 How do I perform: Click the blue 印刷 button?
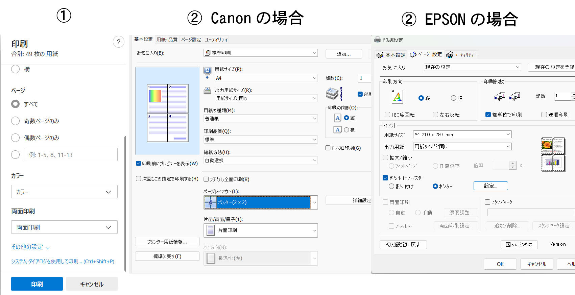click(37, 284)
